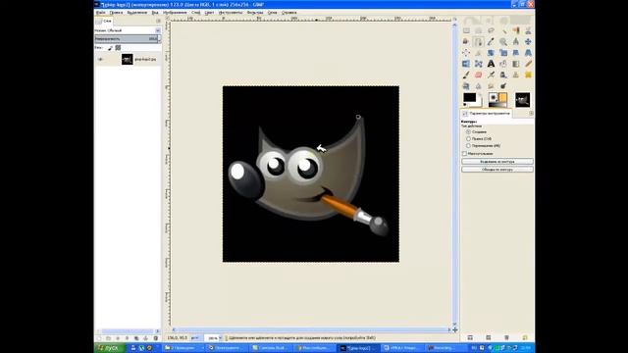Viewport: 628px width, 353px height.
Task: Select the Rotate tool
Action: (x=491, y=52)
